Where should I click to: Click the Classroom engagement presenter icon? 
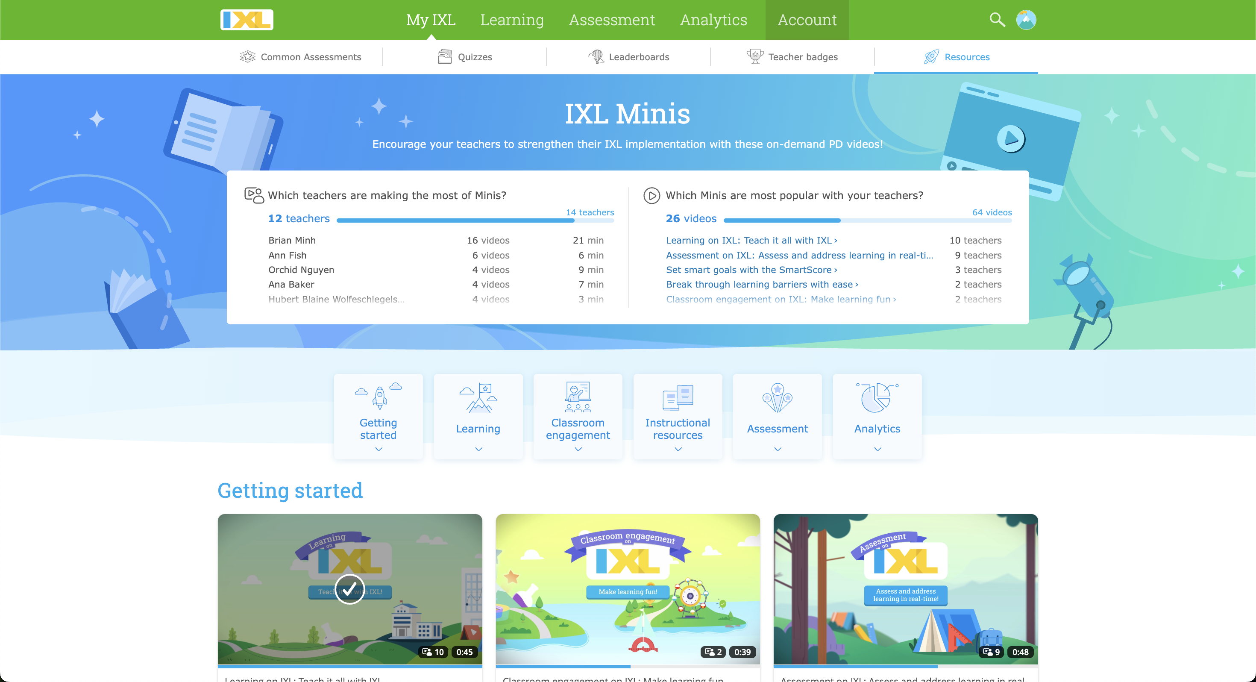click(x=578, y=397)
